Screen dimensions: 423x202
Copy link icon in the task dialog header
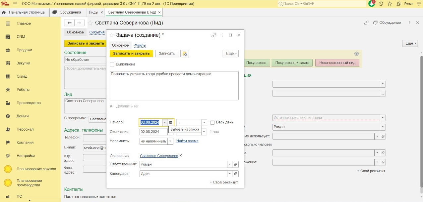[x=214, y=35]
